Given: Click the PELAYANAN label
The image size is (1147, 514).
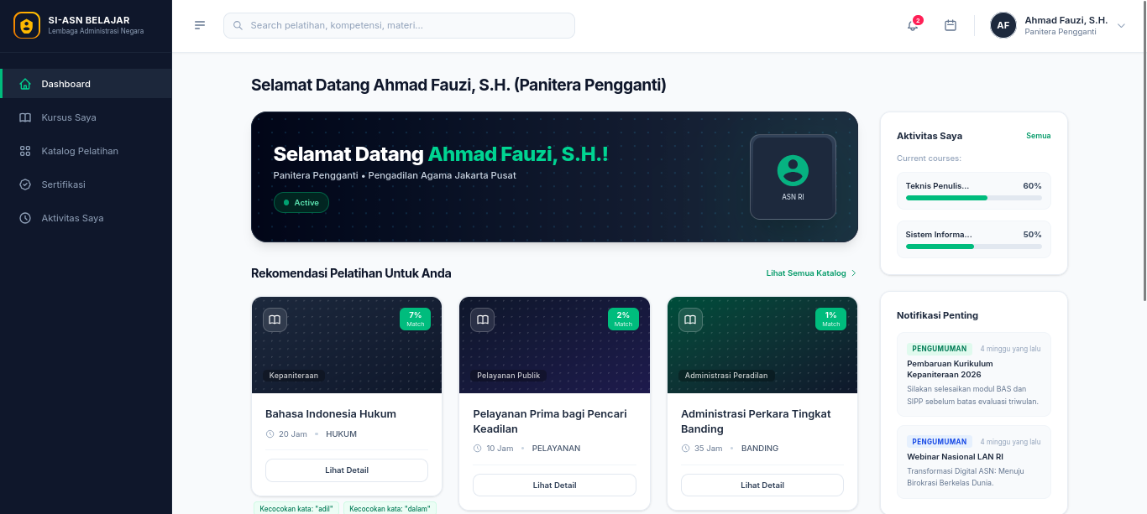Looking at the screenshot, I should [x=556, y=449].
